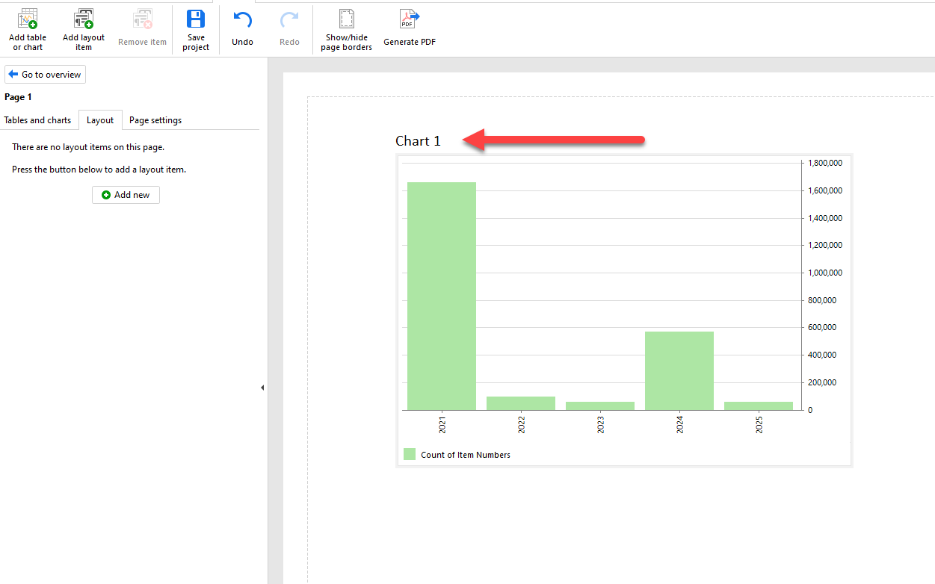Image resolution: width=935 pixels, height=584 pixels.
Task: Click the Chart 1 title text
Action: [x=418, y=141]
